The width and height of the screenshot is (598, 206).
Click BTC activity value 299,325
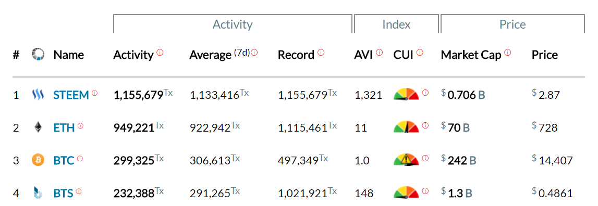134,160
